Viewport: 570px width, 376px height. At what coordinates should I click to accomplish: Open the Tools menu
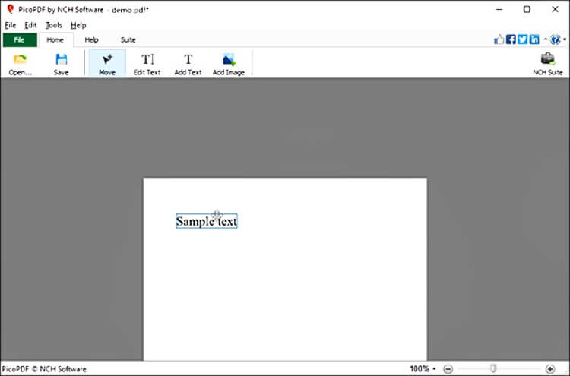click(x=54, y=25)
